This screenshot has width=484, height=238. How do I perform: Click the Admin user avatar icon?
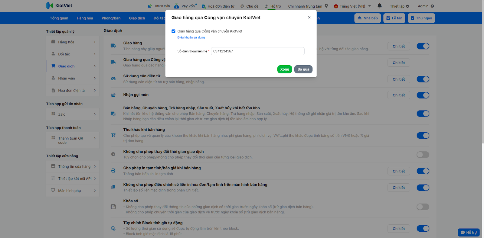pos(432,6)
